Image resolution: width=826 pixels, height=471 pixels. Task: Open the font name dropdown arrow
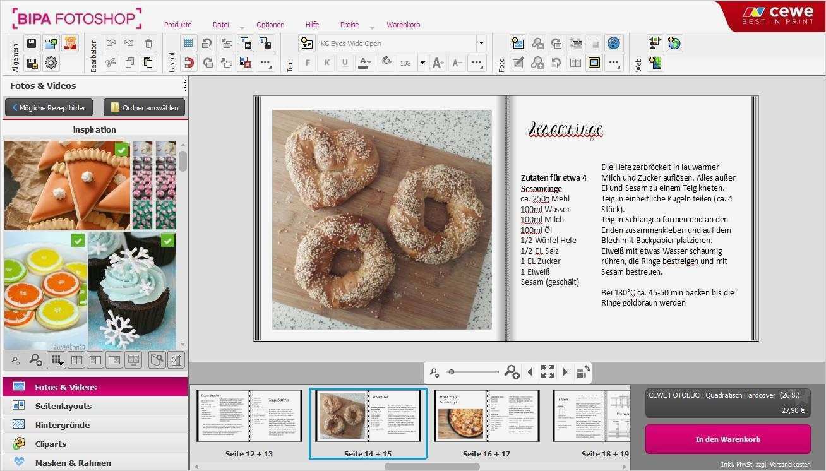click(x=481, y=44)
